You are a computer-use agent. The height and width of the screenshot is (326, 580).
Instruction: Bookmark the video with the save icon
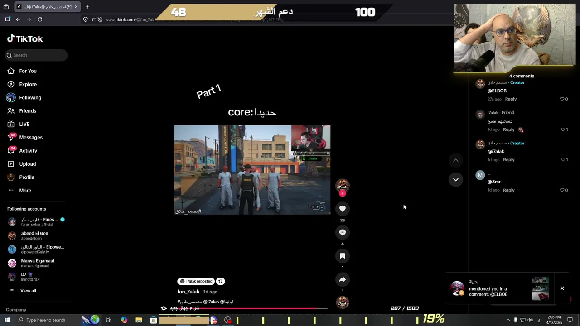coord(343,256)
